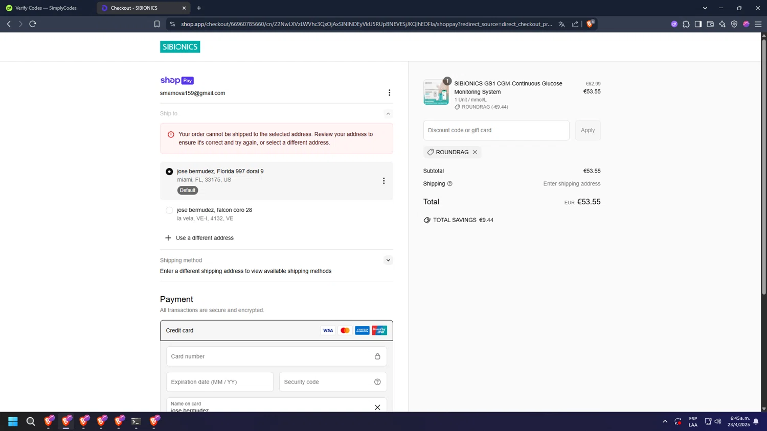Toggle browser sidebar panel
The height and width of the screenshot is (431, 767).
(698, 24)
